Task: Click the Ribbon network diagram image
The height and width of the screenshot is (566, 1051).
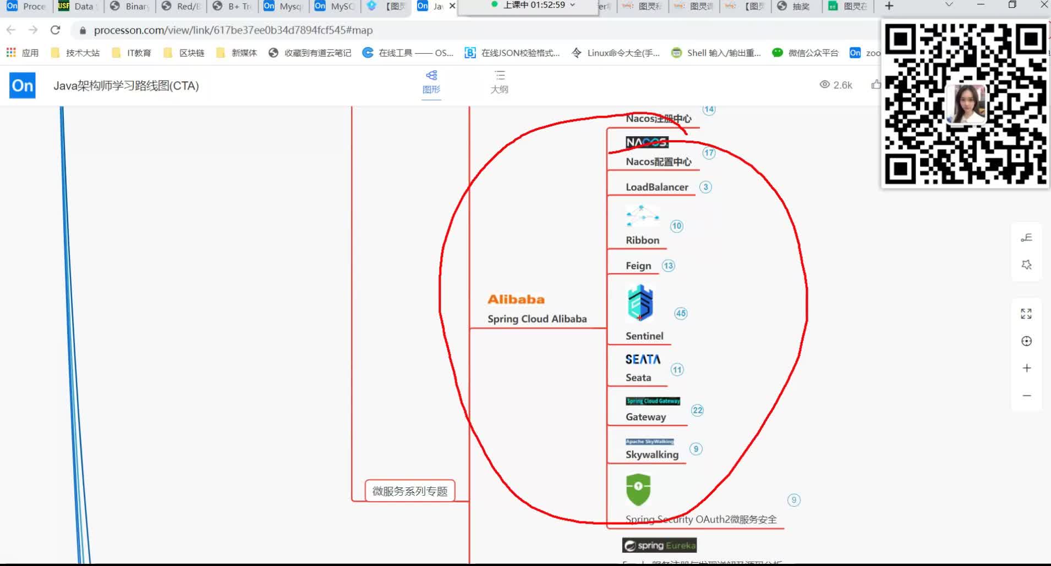Action: tap(642, 216)
